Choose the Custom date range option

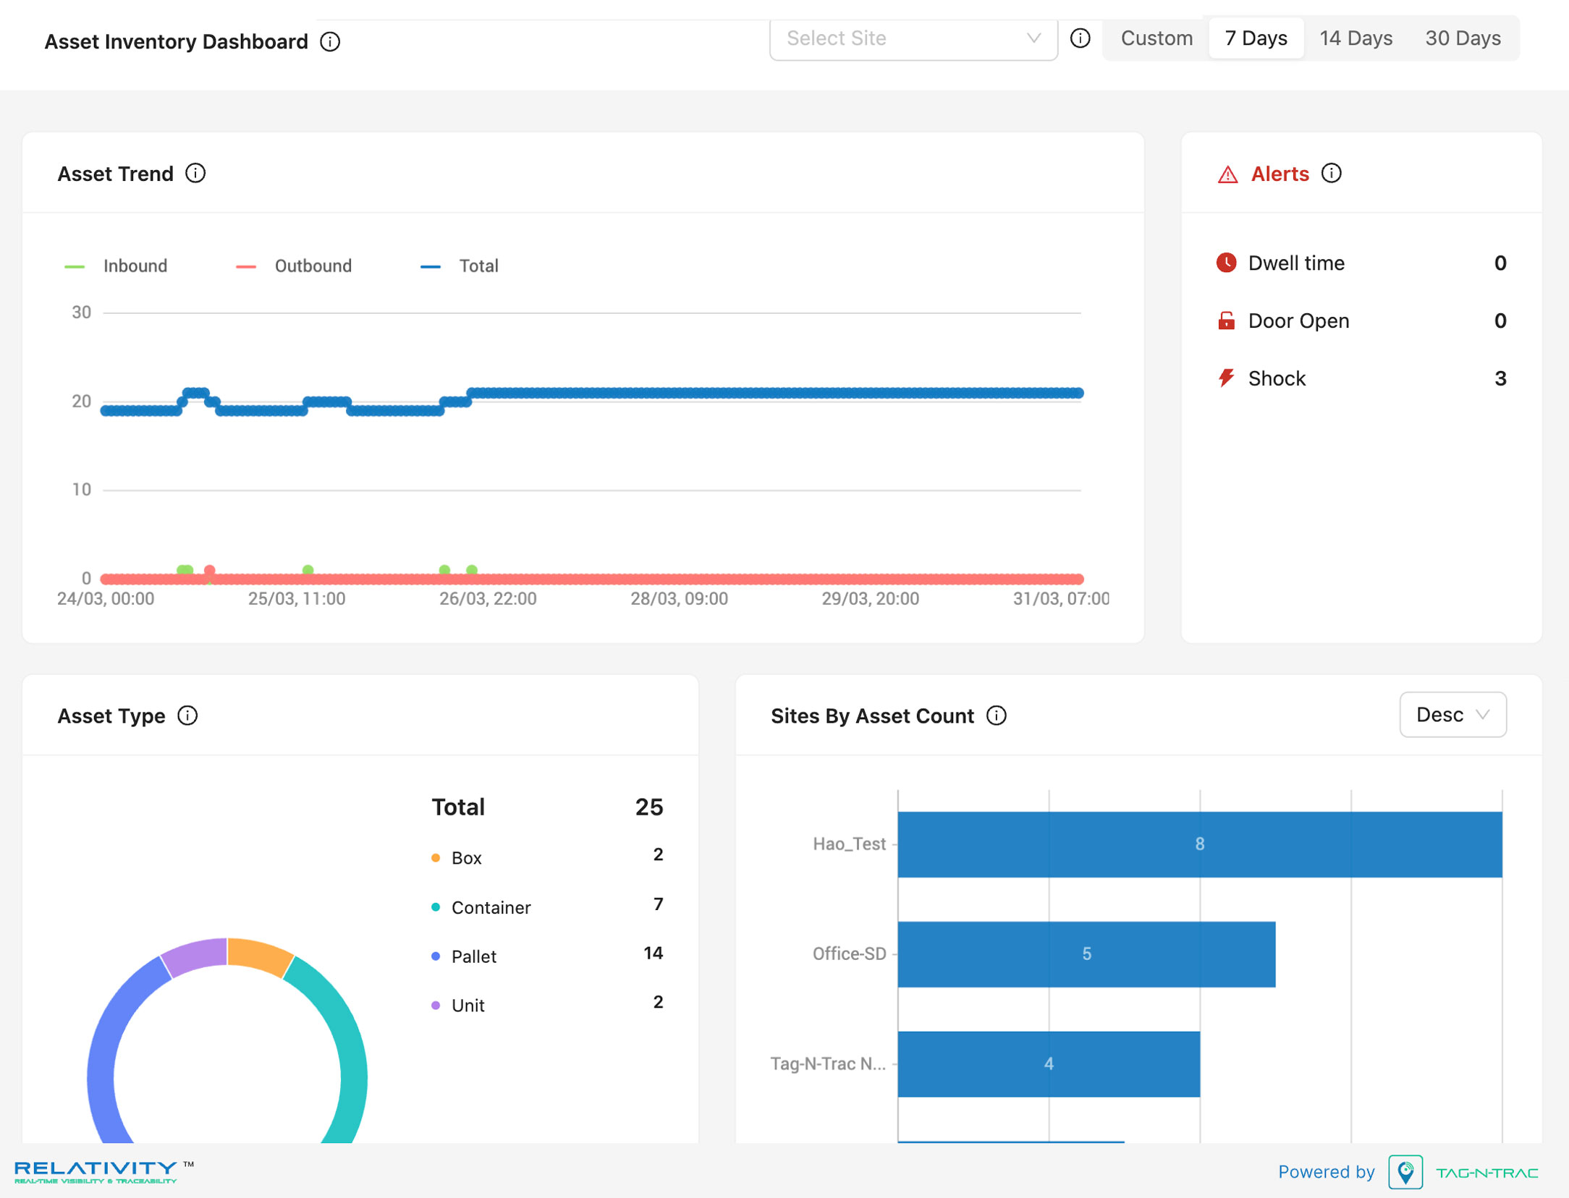[x=1156, y=38]
